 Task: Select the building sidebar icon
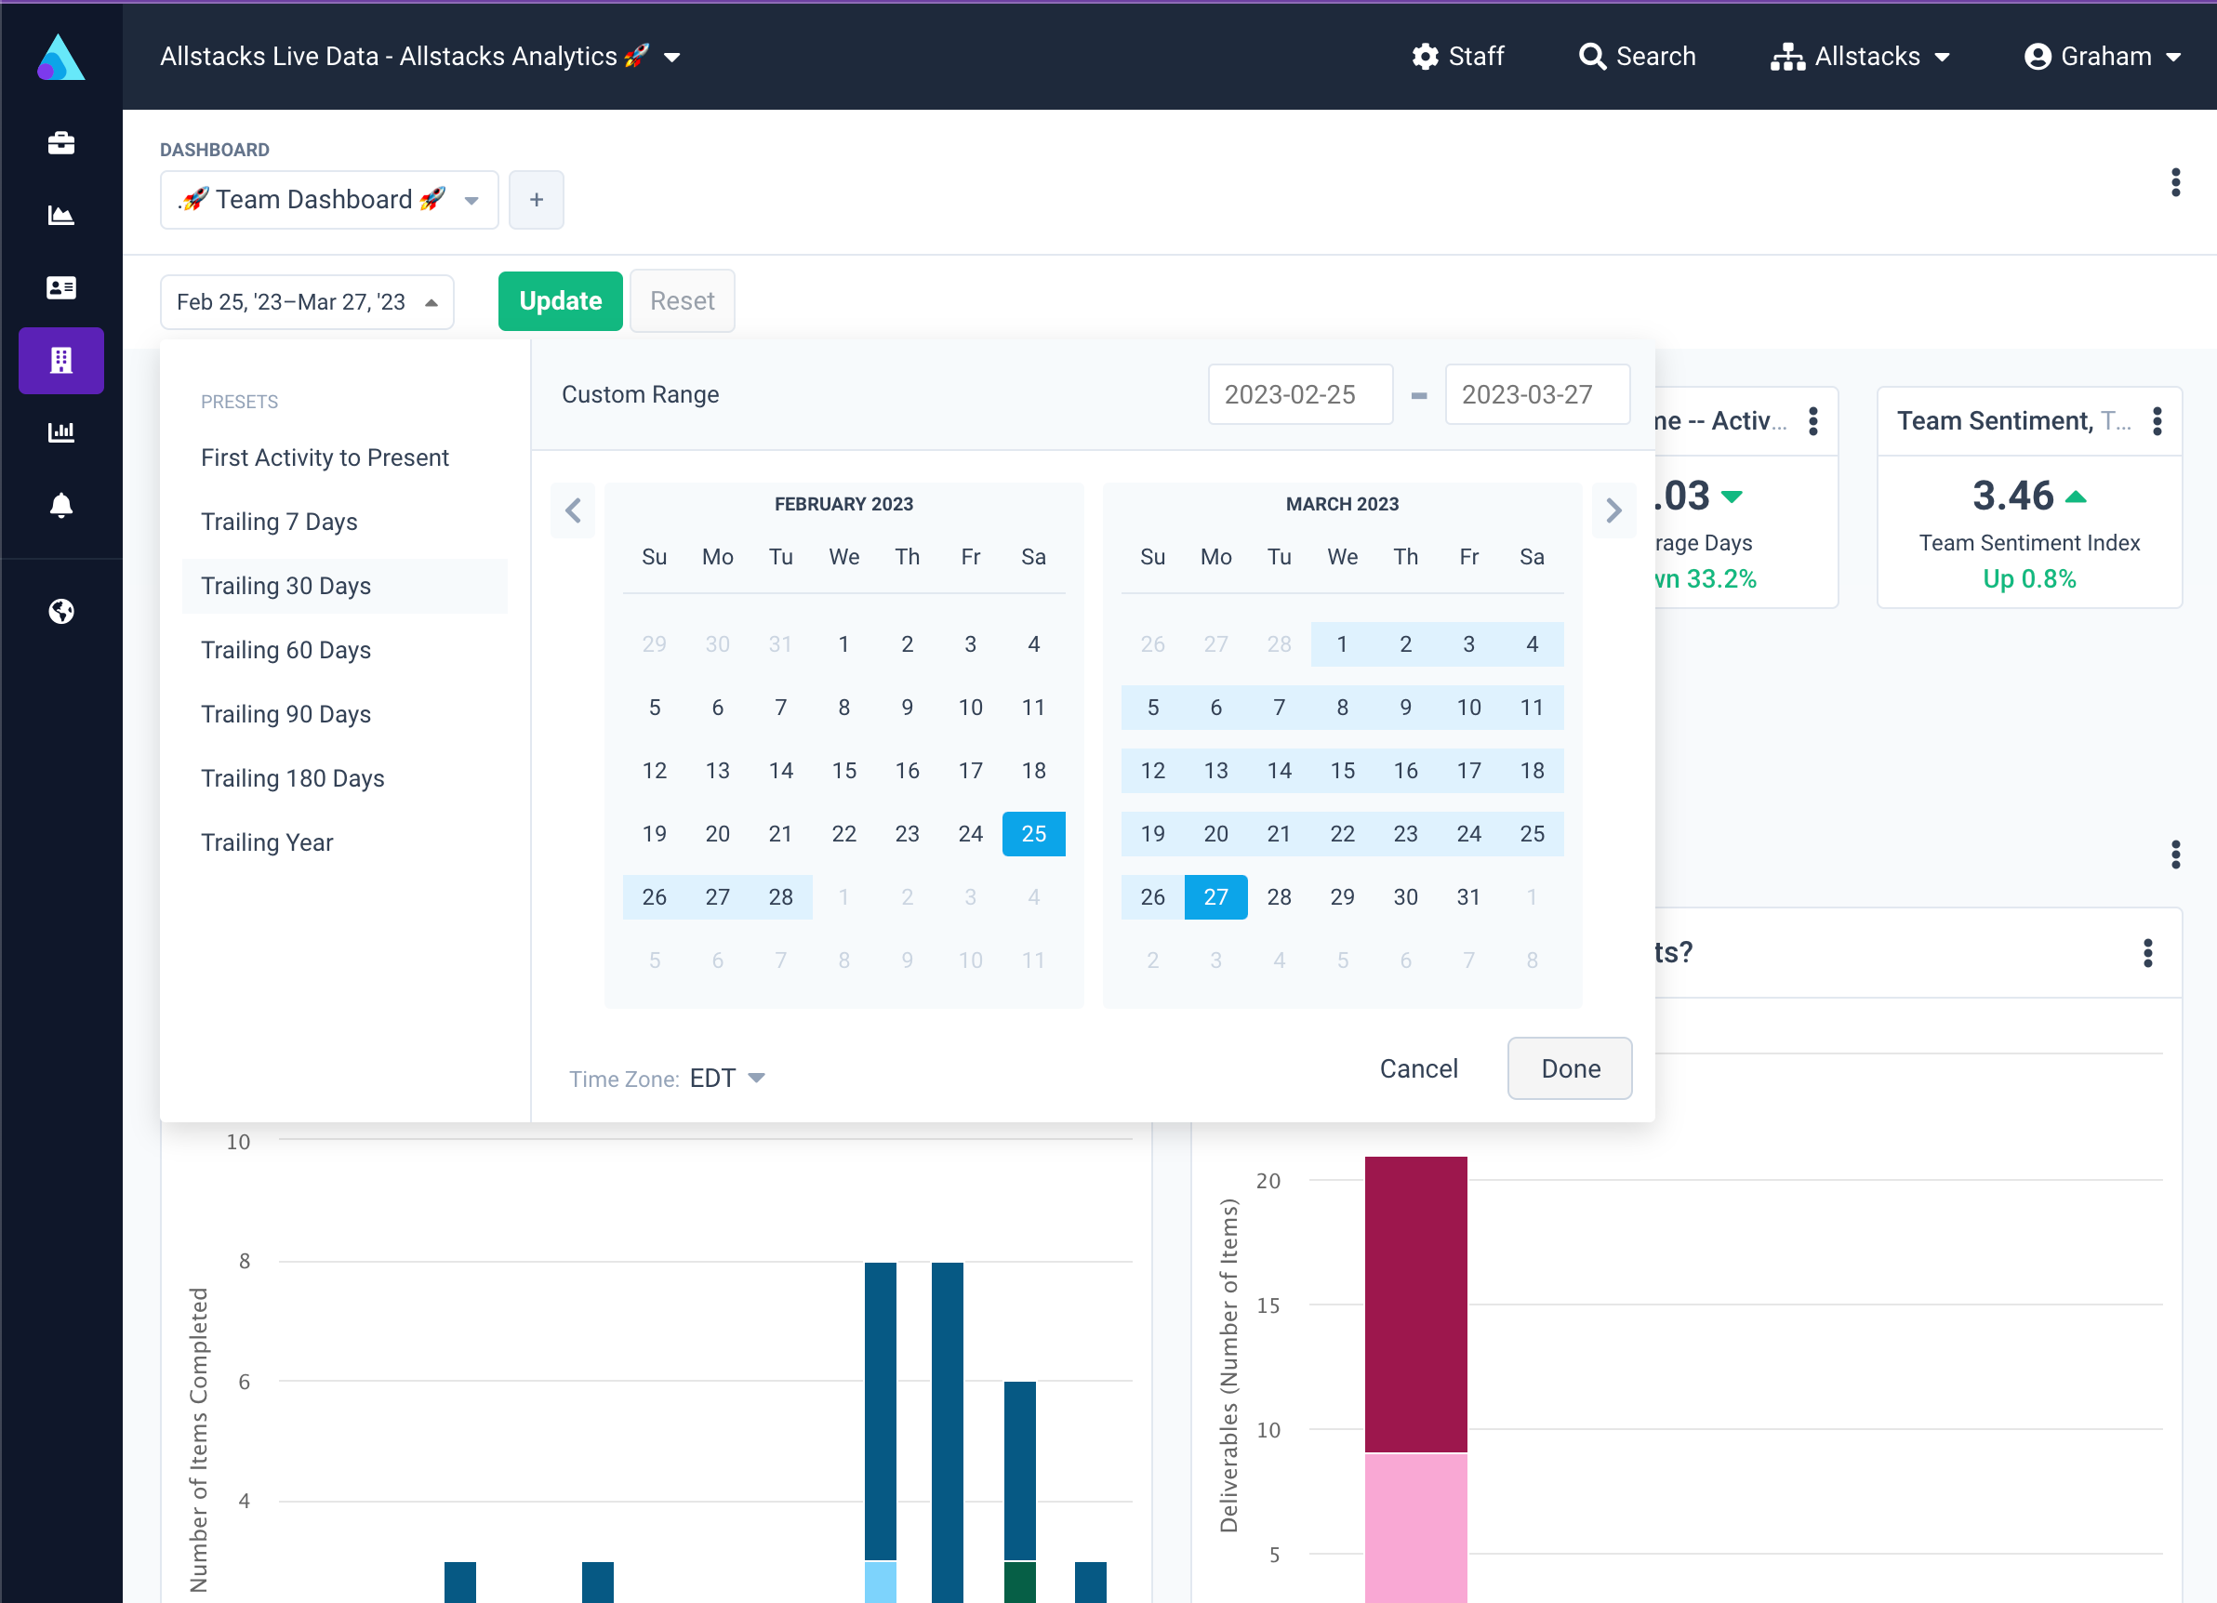(60, 361)
